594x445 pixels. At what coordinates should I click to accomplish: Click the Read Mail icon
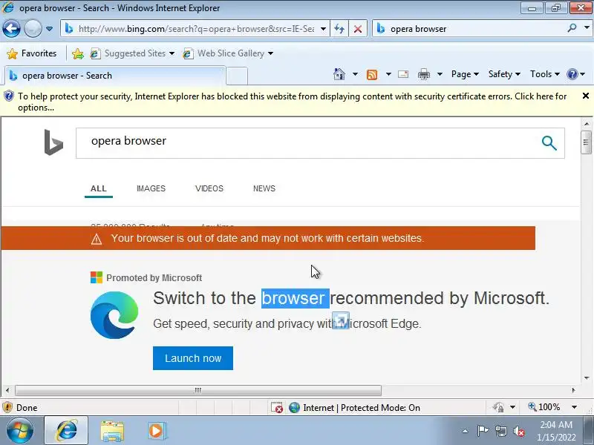(403, 74)
